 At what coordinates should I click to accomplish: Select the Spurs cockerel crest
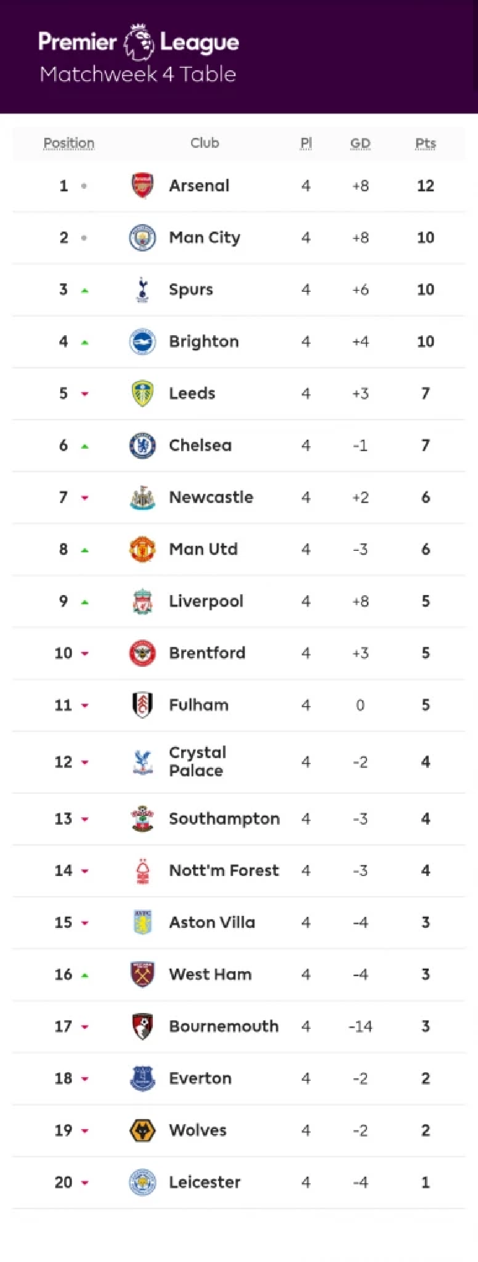tap(142, 290)
